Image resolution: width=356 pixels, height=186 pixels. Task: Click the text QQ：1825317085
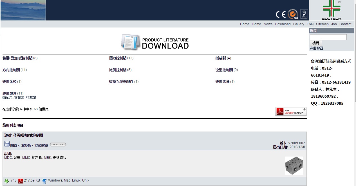click(x=327, y=103)
